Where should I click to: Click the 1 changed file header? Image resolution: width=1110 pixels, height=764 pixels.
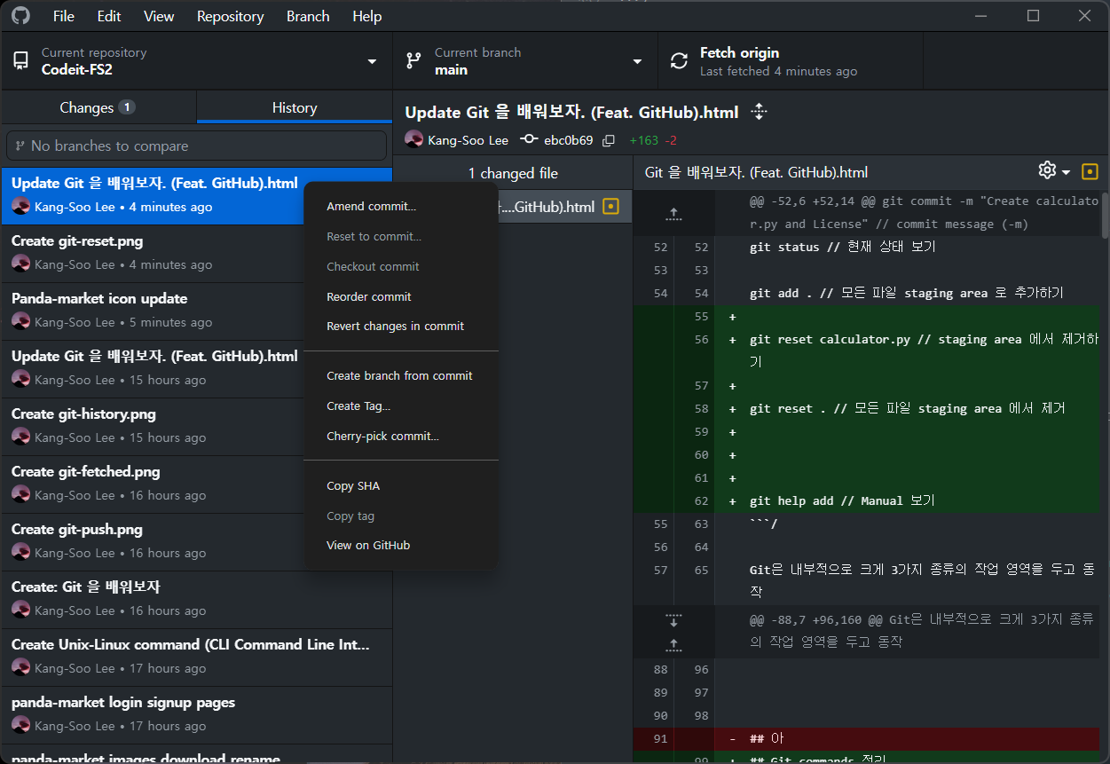click(513, 173)
